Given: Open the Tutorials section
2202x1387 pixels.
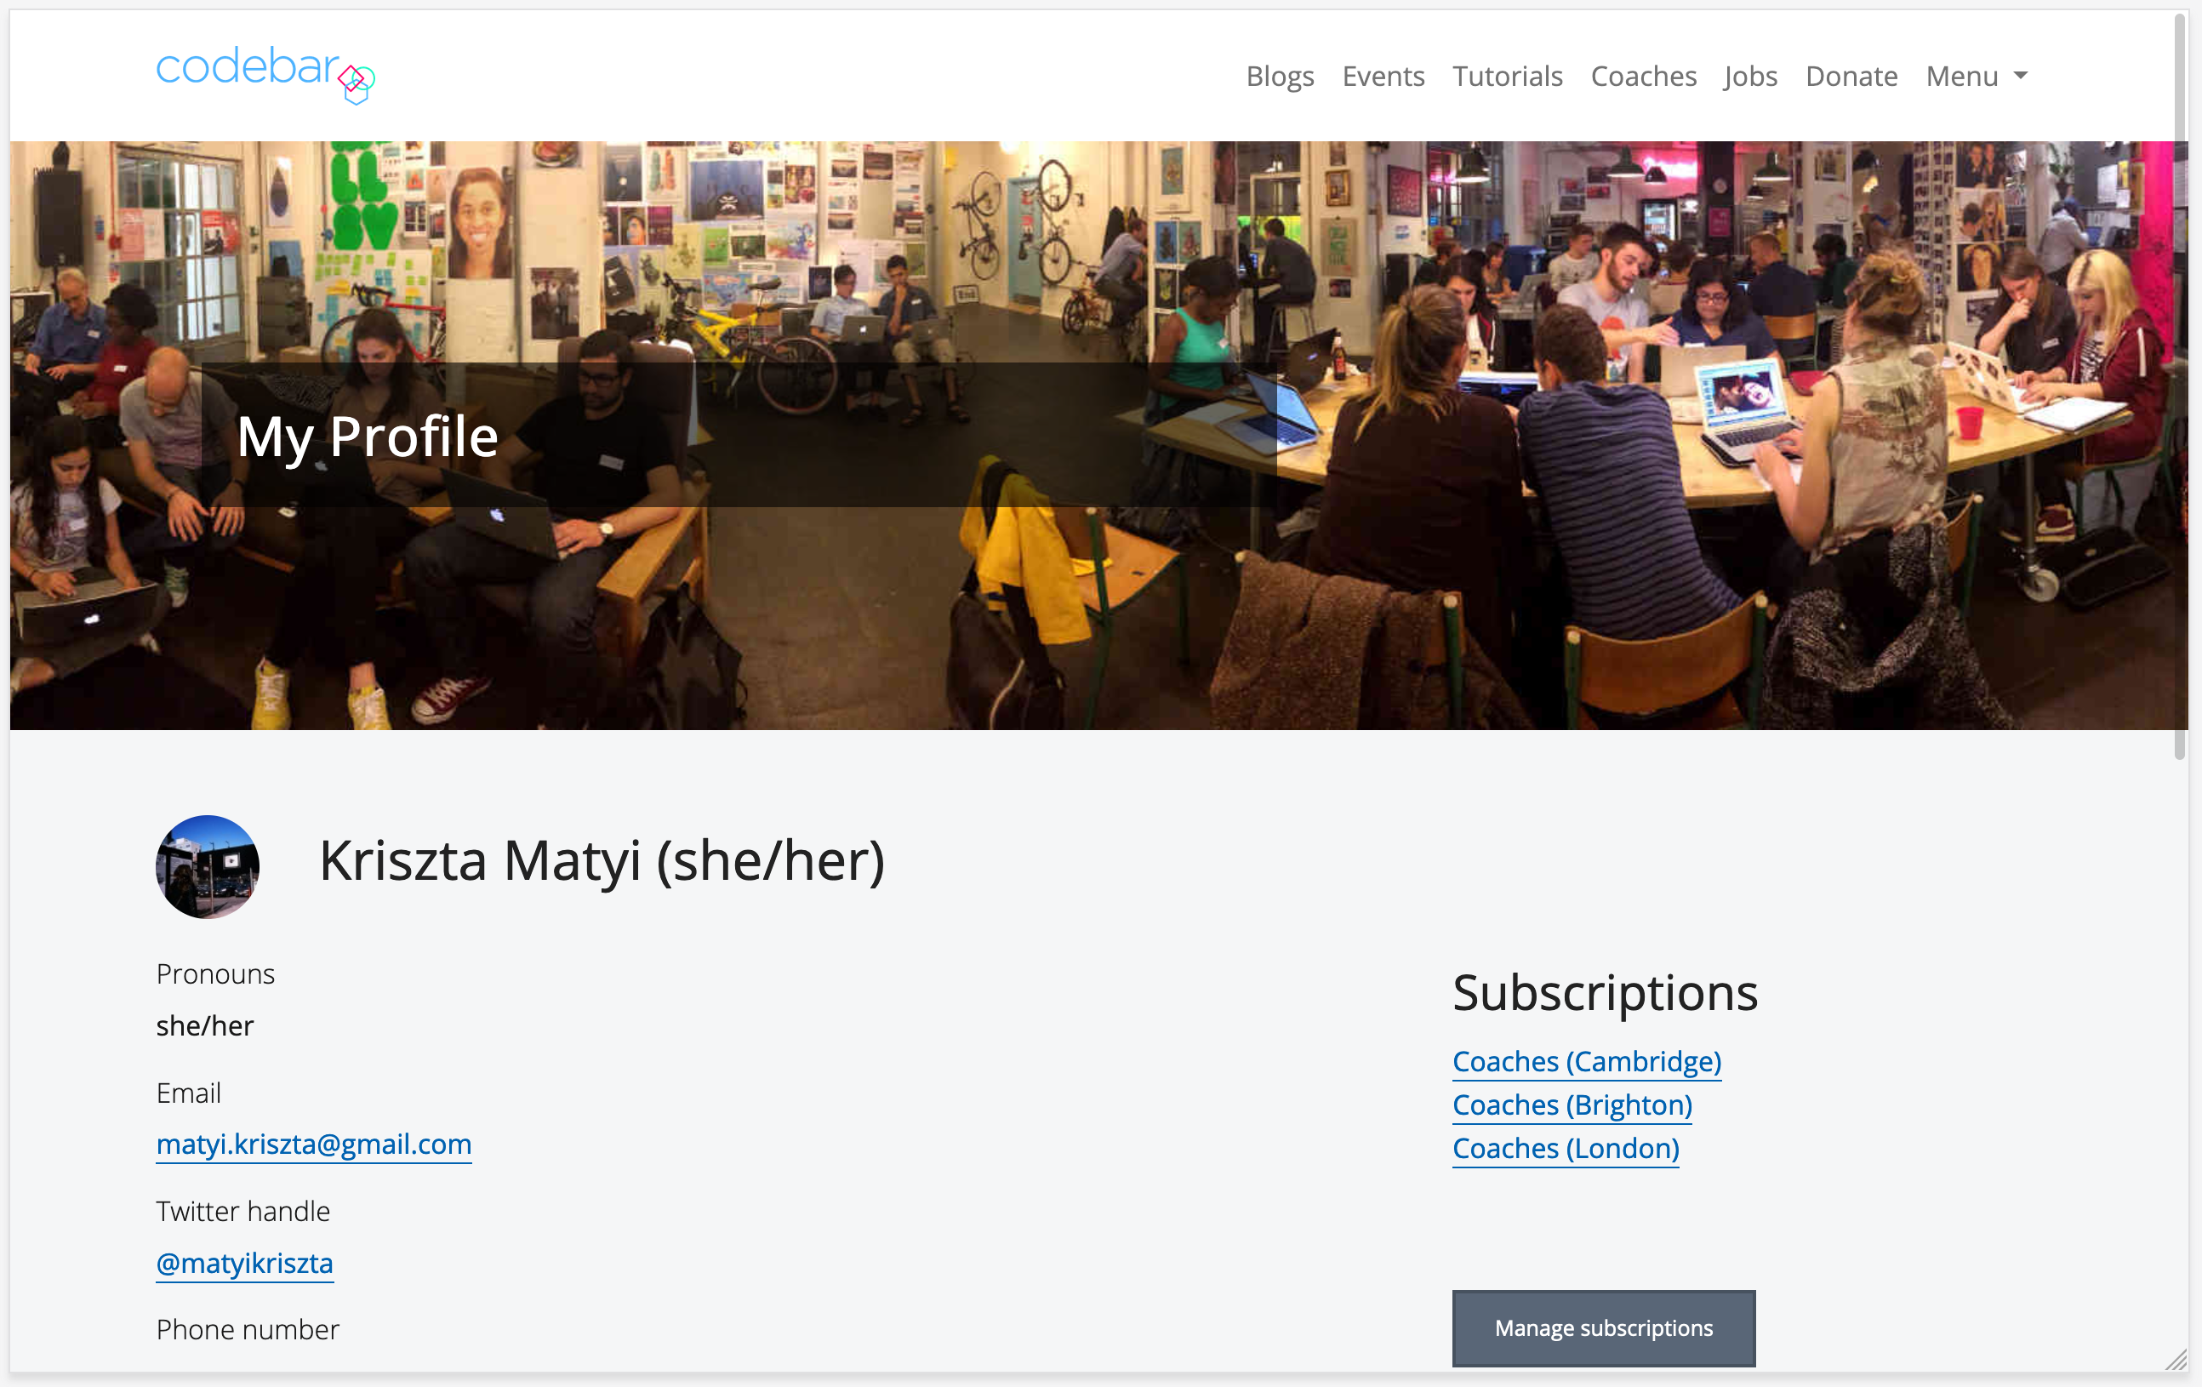Looking at the screenshot, I should 1507,76.
